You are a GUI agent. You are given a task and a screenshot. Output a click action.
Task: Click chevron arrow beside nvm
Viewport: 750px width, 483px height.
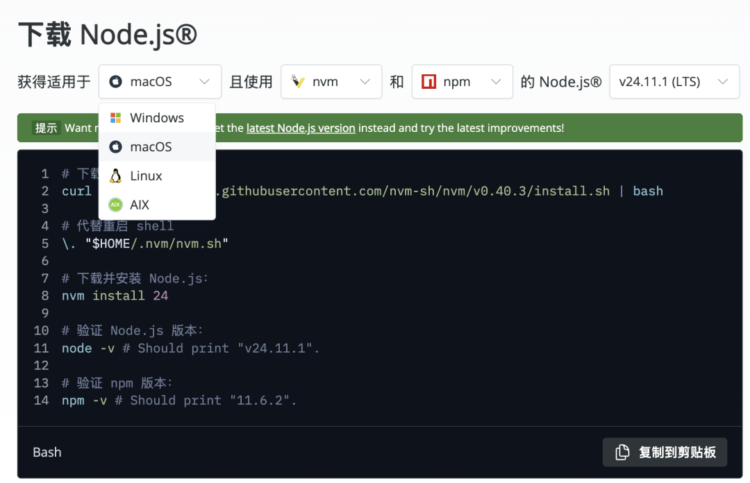pos(365,82)
